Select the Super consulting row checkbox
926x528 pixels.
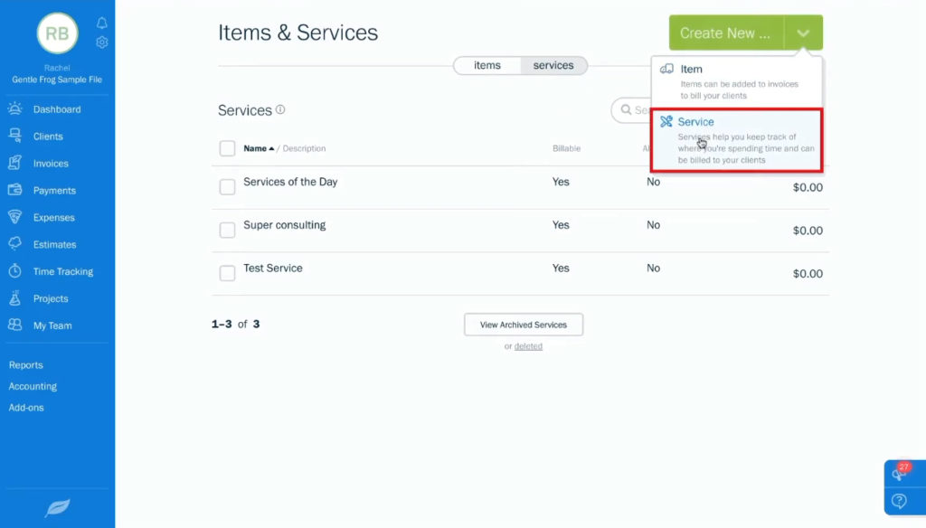(227, 230)
